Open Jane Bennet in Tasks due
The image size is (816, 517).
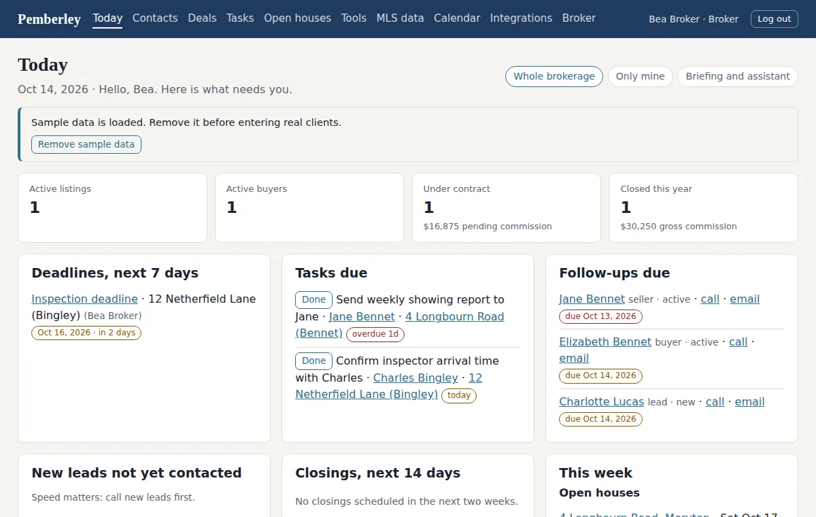[362, 316]
